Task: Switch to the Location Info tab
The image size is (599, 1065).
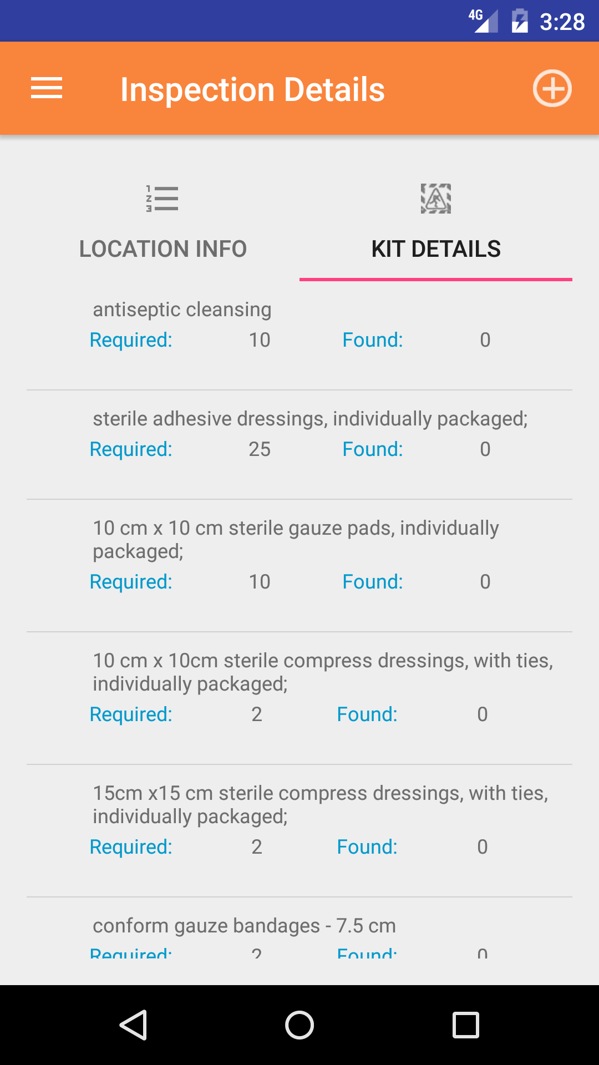Action: [x=163, y=248]
